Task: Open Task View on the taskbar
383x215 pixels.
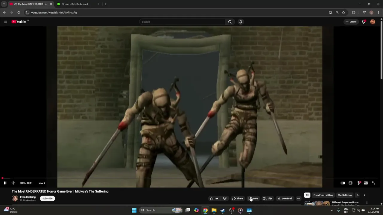Action: click(188, 210)
